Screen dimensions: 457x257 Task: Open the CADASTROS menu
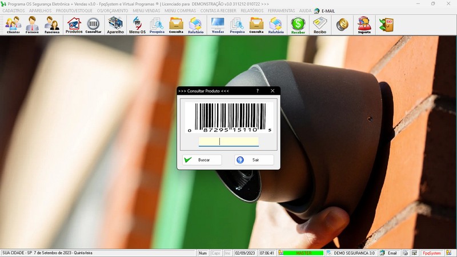14,11
